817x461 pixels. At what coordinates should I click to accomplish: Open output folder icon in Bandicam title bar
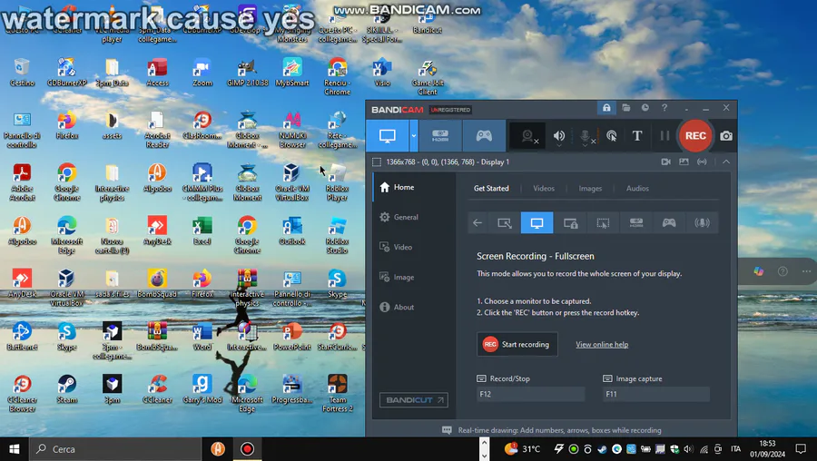[626, 108]
